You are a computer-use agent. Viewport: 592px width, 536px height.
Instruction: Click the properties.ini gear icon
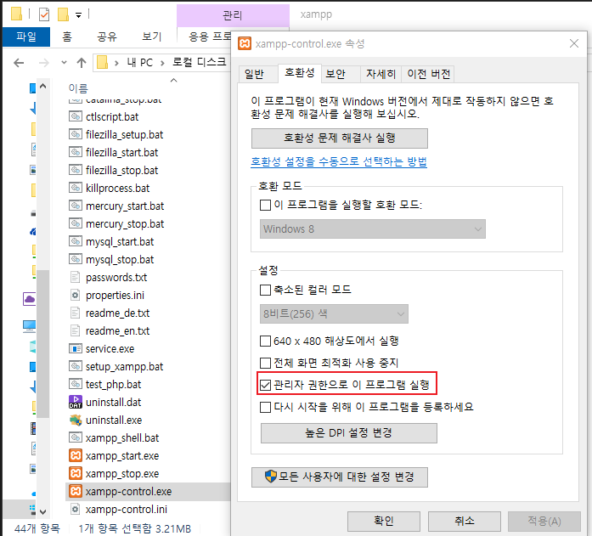pos(76,295)
